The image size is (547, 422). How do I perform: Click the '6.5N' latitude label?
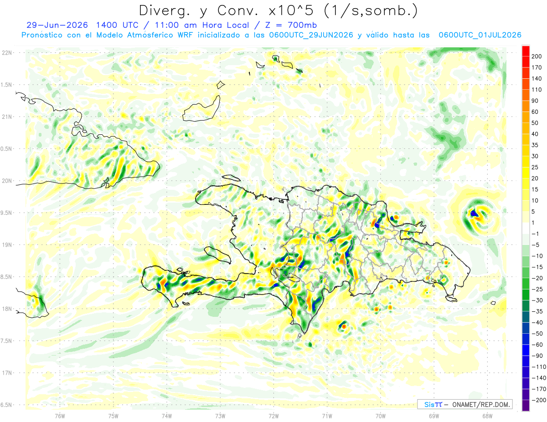[7, 405]
